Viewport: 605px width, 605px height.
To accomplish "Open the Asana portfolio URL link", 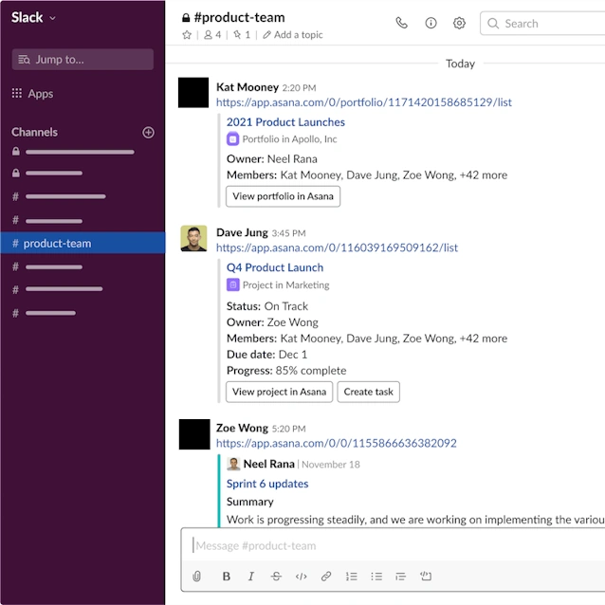I will tap(364, 102).
